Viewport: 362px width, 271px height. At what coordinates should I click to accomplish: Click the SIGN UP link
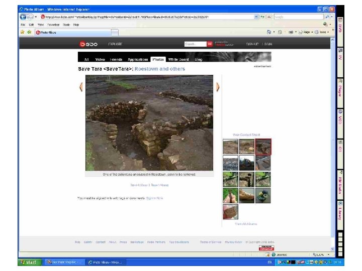tap(252, 44)
